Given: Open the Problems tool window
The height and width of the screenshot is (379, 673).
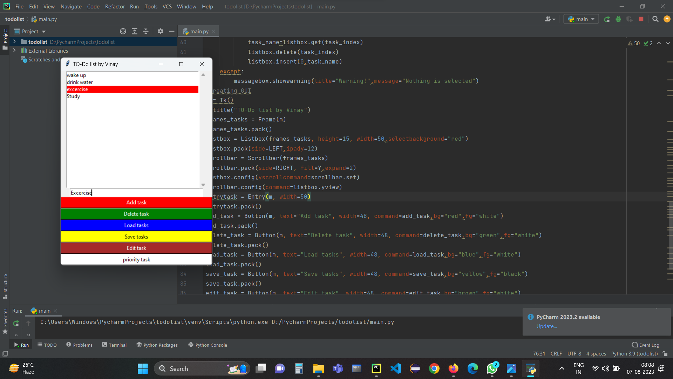Looking at the screenshot, I should (x=80, y=345).
